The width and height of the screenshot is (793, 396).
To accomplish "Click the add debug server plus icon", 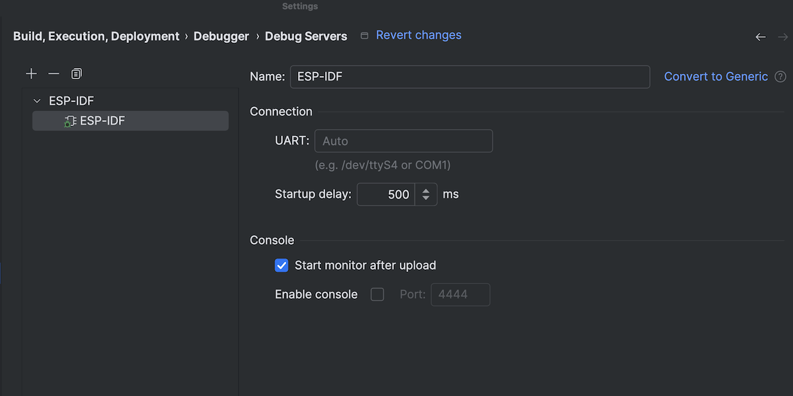I will click(x=31, y=73).
